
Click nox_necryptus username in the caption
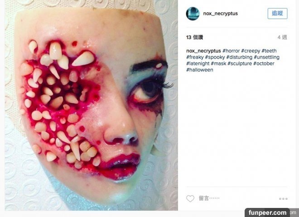(x=203, y=51)
